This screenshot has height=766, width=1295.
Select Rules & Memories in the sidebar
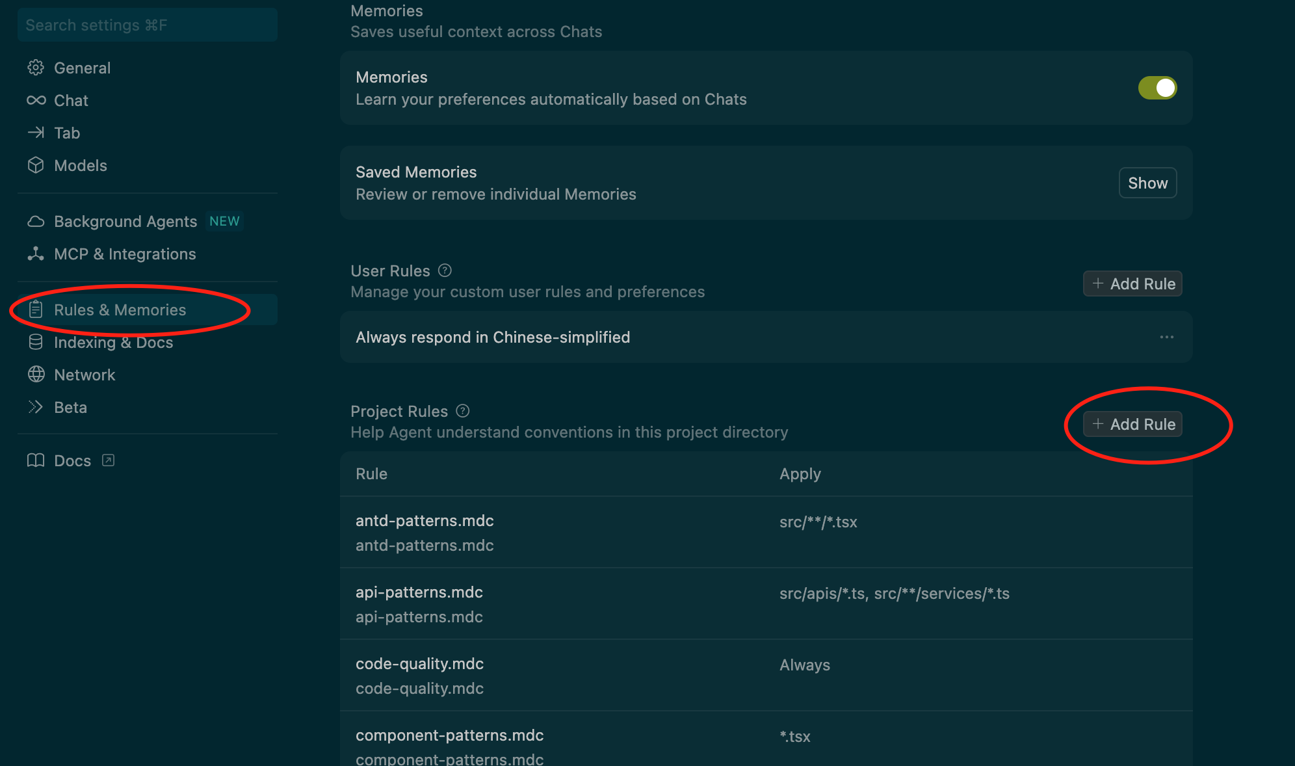click(120, 310)
